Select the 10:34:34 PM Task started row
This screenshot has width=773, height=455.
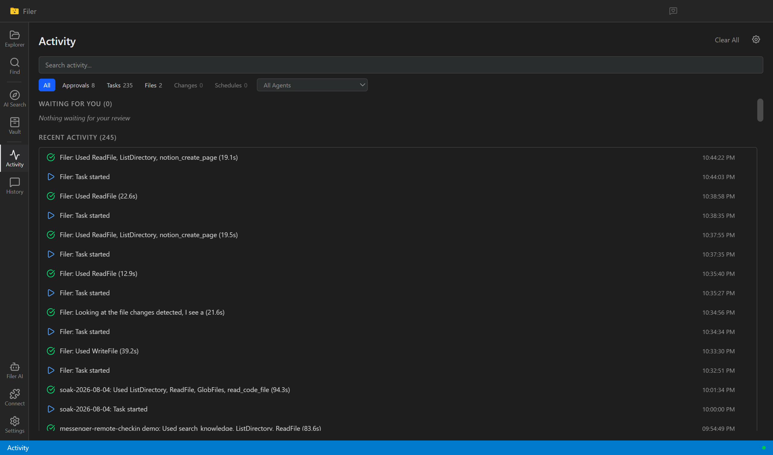pos(398,332)
